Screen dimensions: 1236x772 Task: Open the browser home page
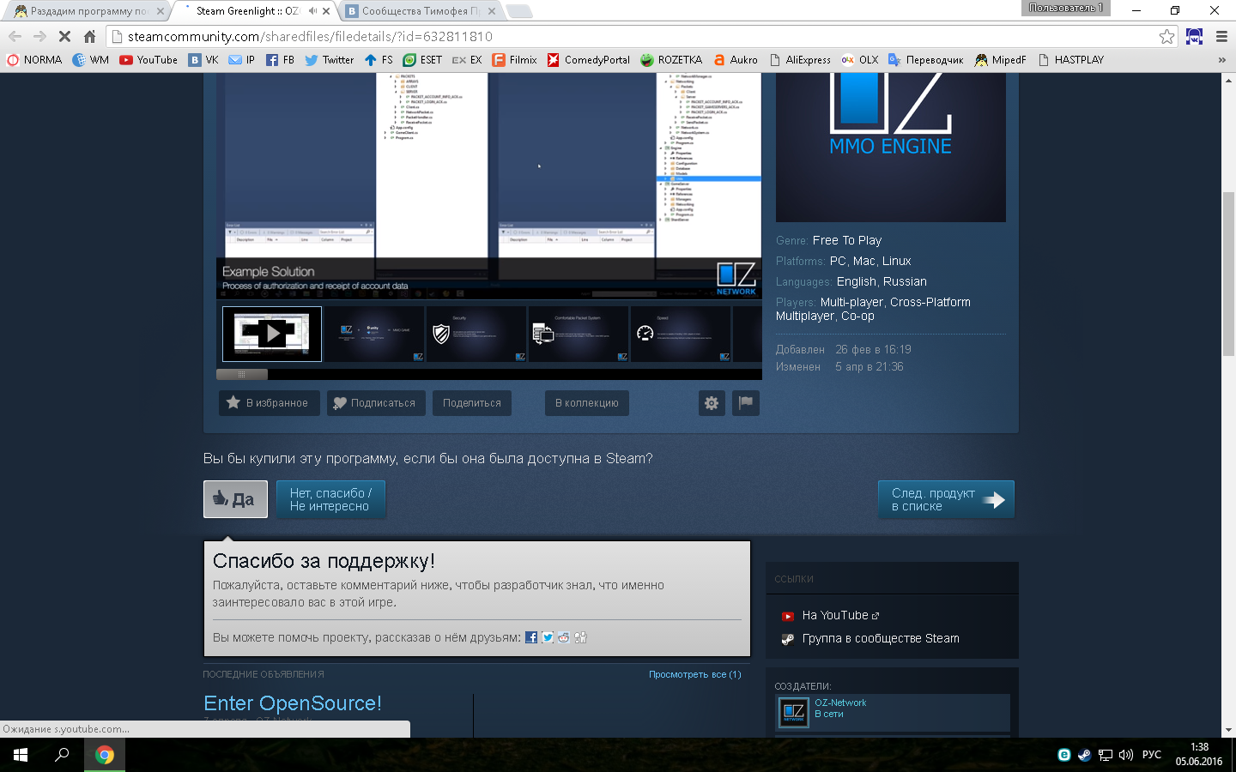(89, 36)
